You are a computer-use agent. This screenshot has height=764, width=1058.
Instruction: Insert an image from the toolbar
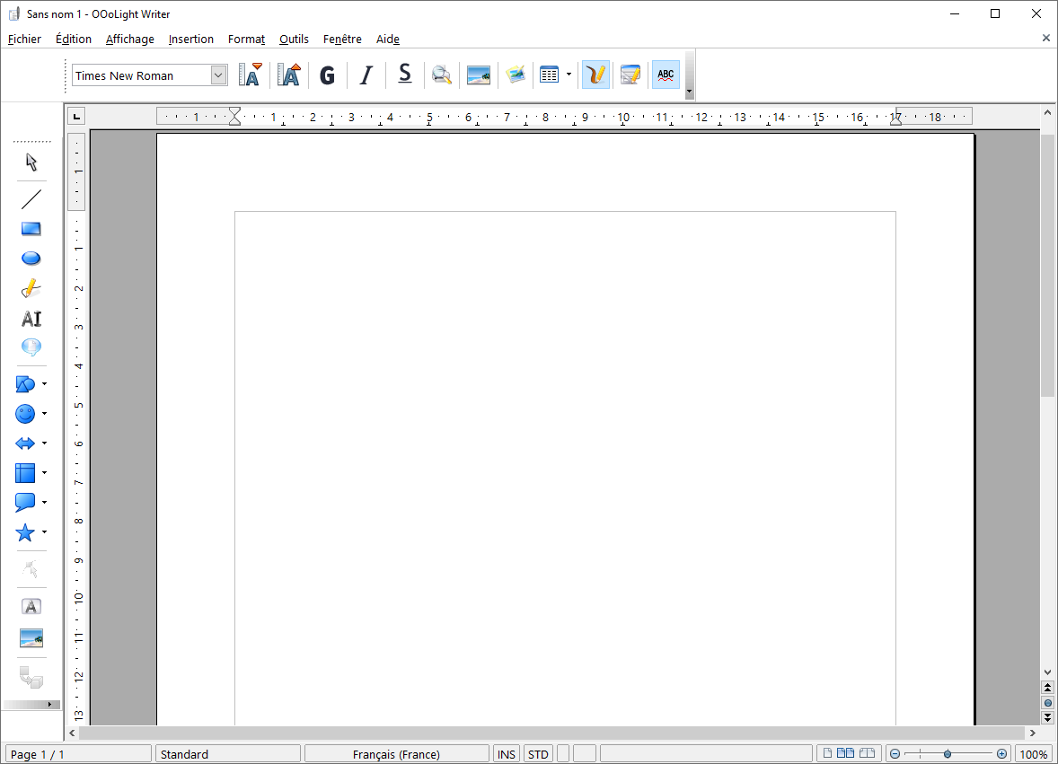point(478,75)
